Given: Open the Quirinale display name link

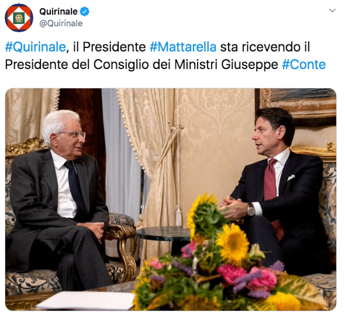Looking at the screenshot, I should click(58, 12).
